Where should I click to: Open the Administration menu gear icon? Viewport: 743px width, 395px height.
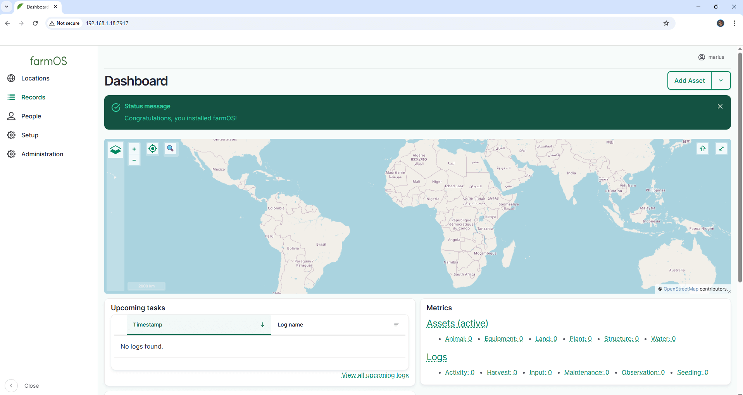11,154
